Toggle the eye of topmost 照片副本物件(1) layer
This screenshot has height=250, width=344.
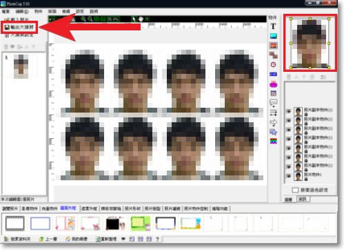[289, 111]
